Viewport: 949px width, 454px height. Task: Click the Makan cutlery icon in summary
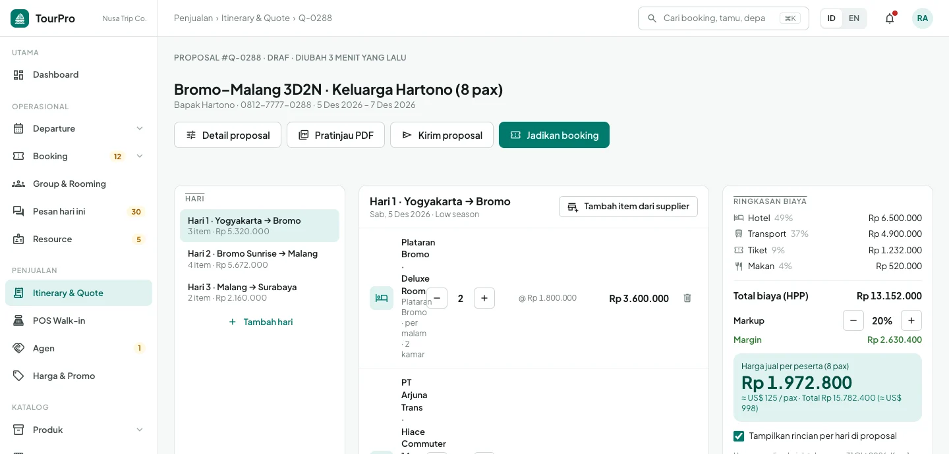(x=739, y=266)
